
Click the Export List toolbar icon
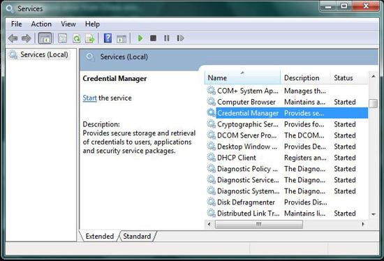pyautogui.click(x=89, y=38)
